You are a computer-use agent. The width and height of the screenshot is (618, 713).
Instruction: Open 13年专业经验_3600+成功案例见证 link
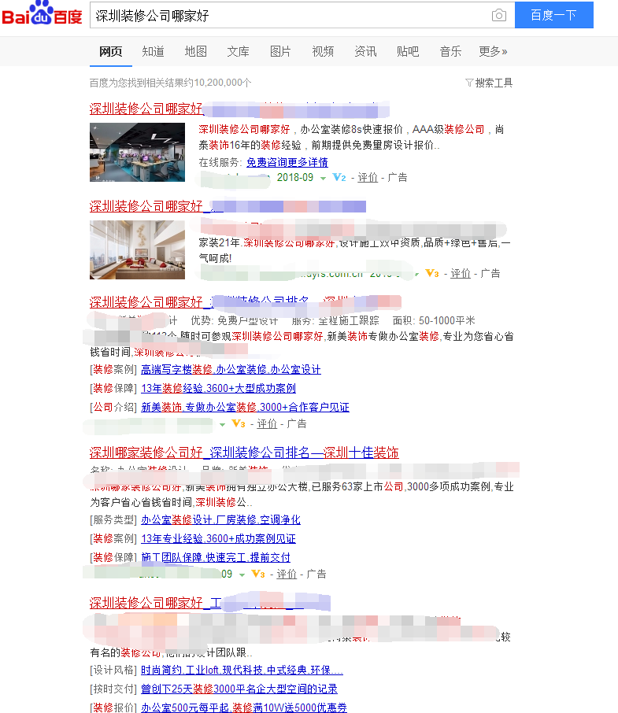pos(218,539)
